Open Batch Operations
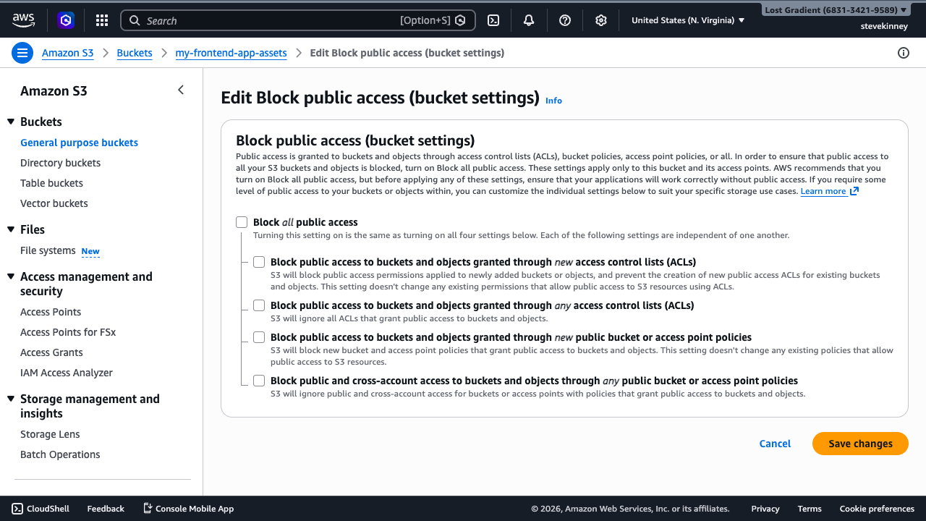Screen dimensions: 926x521 pyautogui.click(x=60, y=454)
